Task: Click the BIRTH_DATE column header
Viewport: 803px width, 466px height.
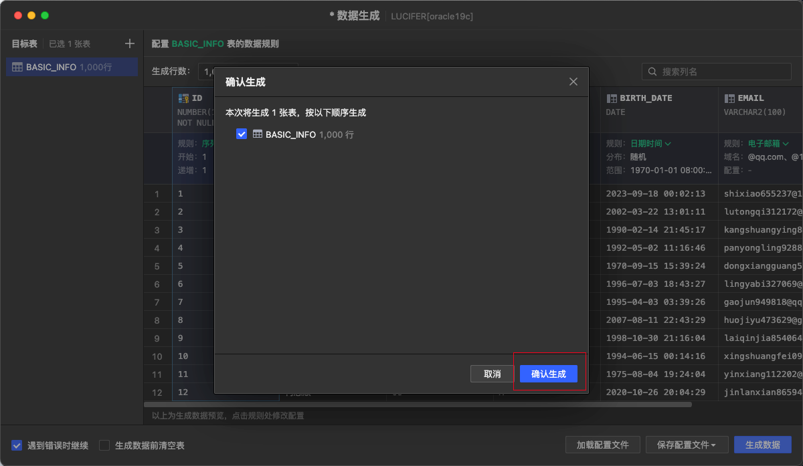Action: (659, 110)
